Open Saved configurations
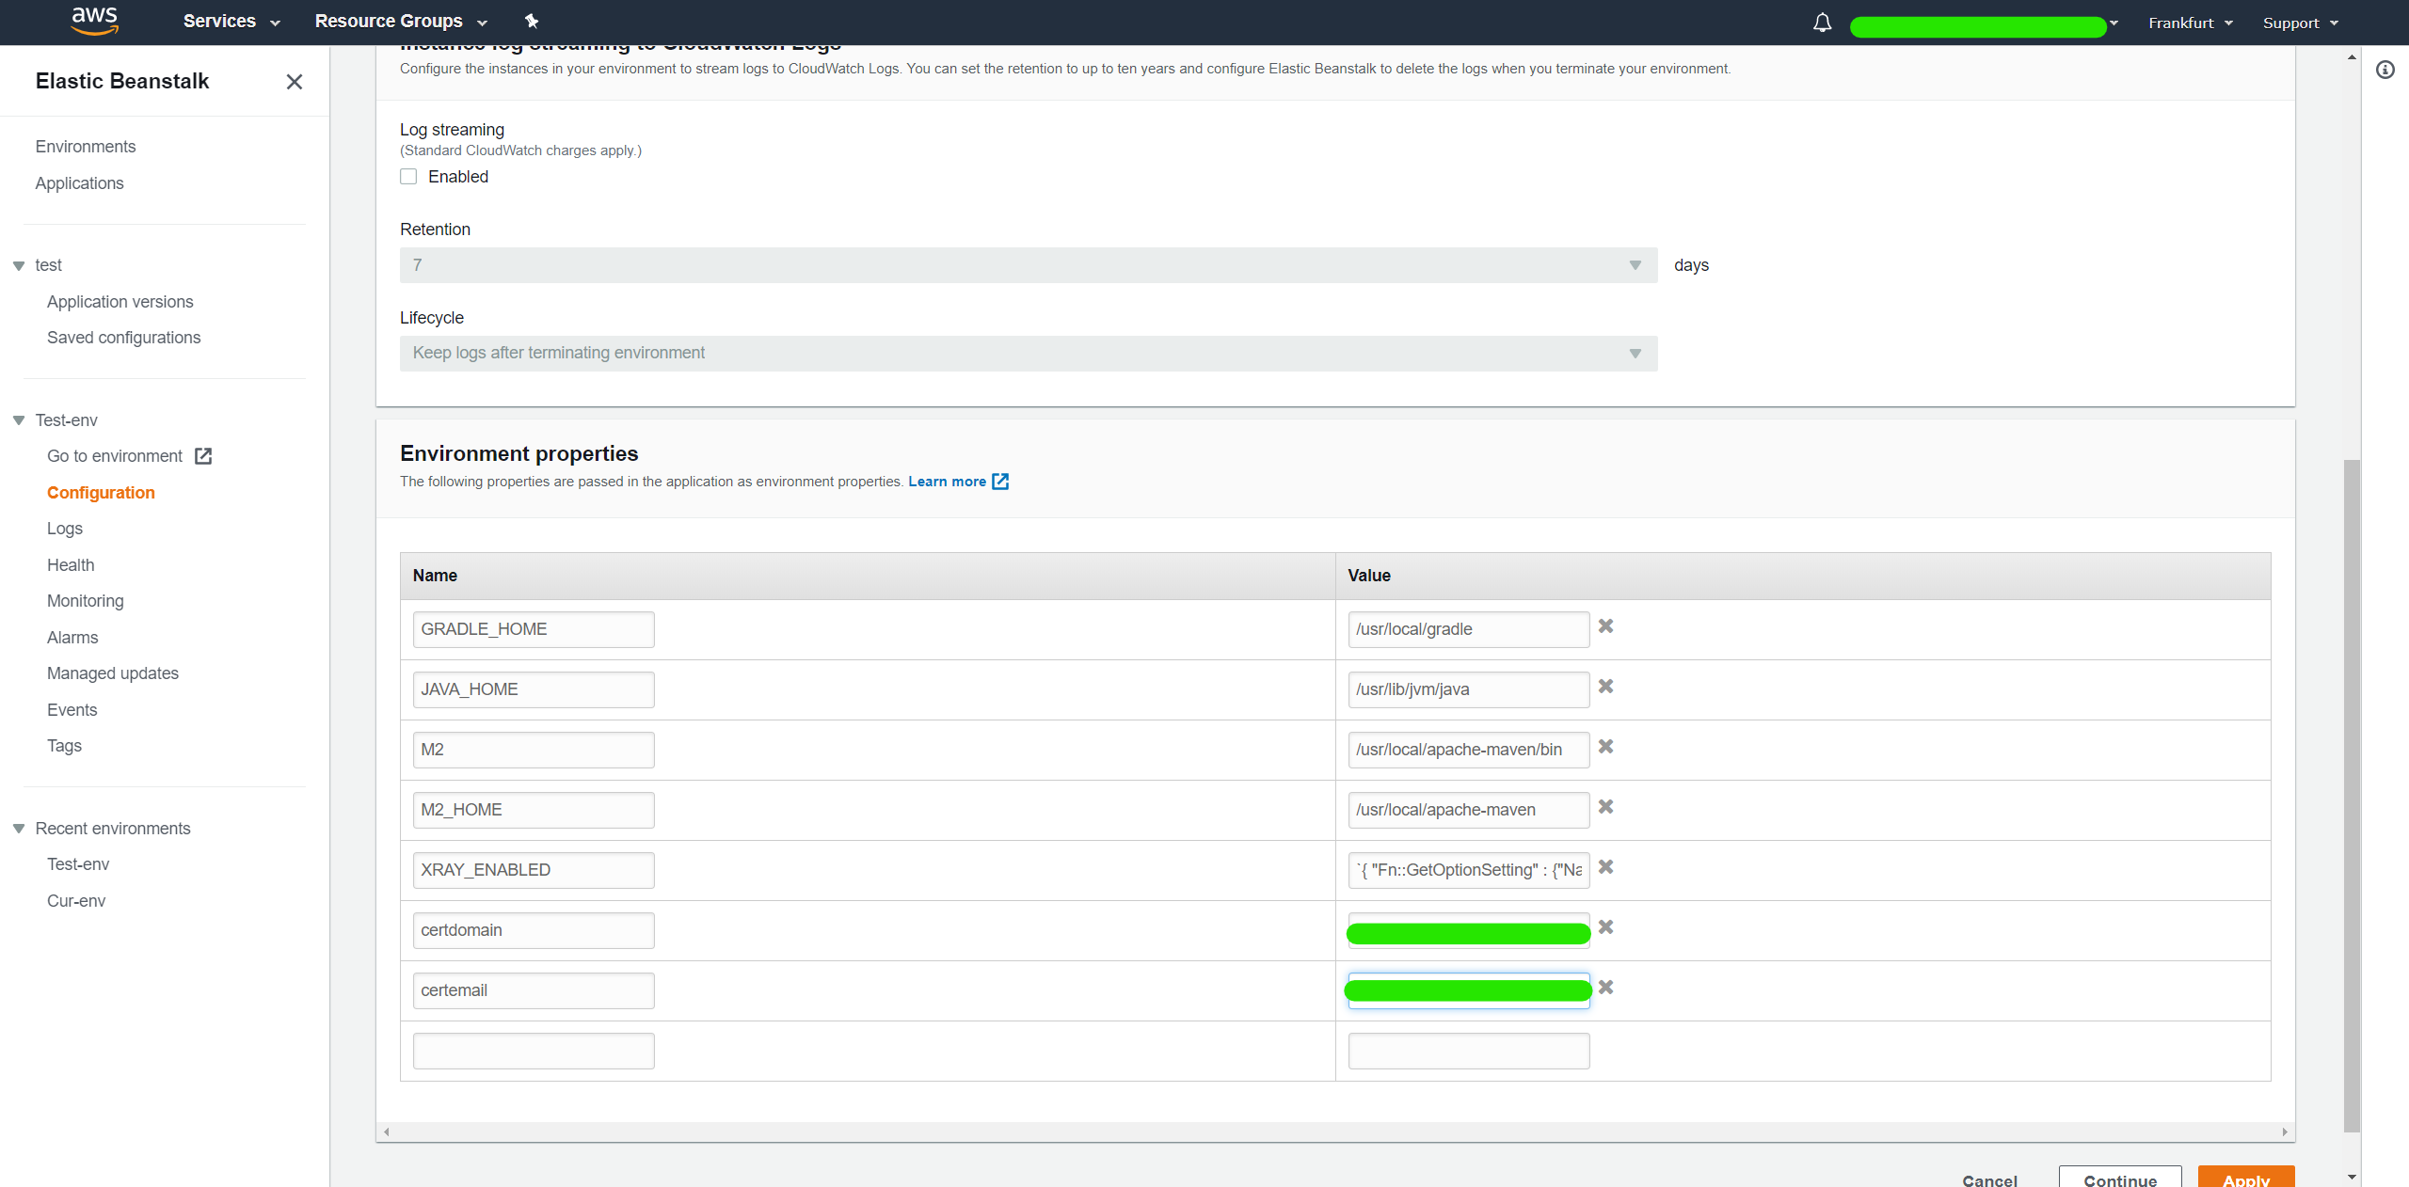The height and width of the screenshot is (1187, 2409). tap(124, 338)
